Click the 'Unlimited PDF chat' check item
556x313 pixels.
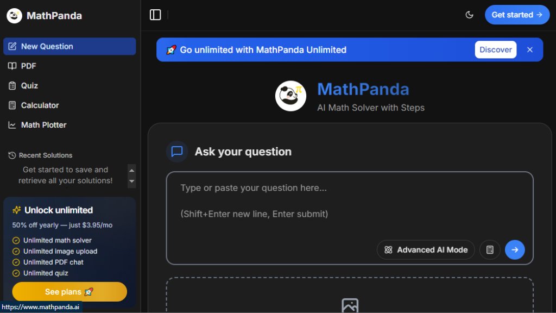48,262
